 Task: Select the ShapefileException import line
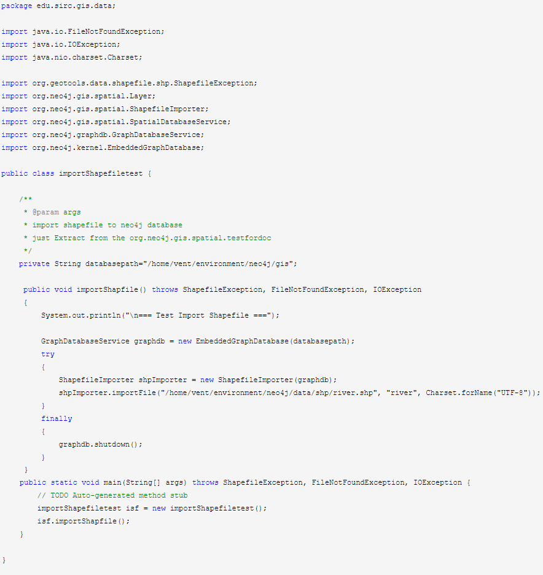(129, 84)
